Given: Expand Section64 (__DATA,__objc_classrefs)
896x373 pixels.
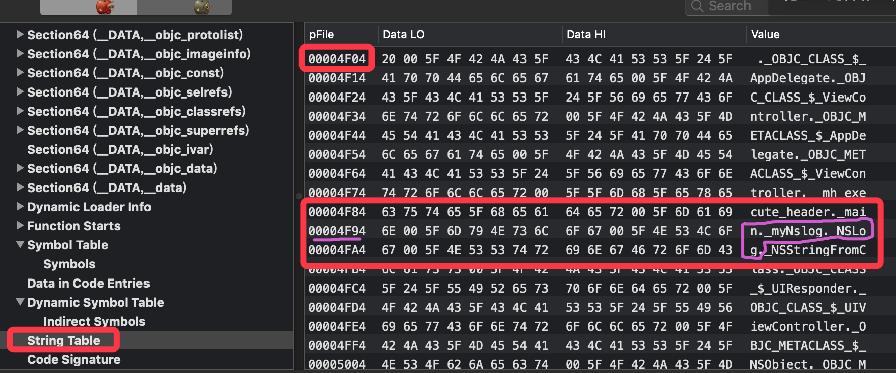Looking at the screenshot, I should pyautogui.click(x=20, y=111).
